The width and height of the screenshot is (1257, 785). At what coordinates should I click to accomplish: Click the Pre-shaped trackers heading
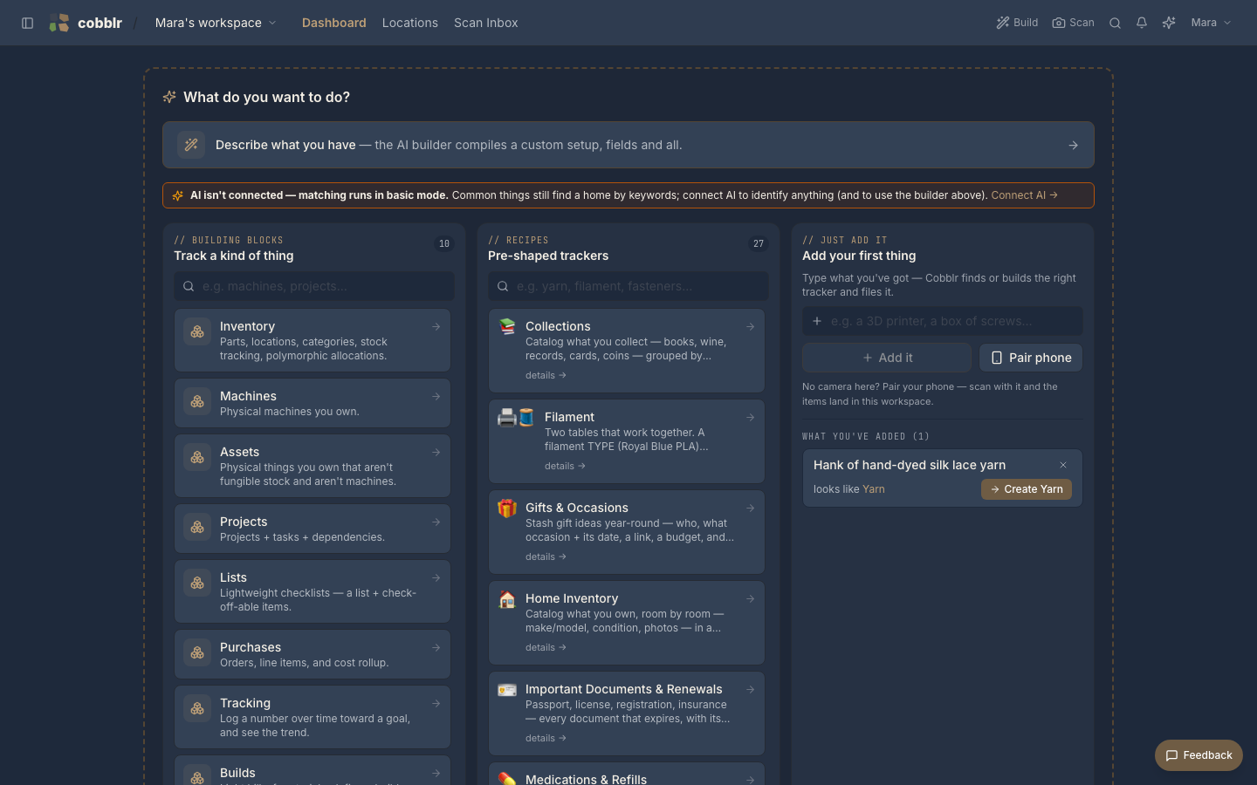coord(548,256)
